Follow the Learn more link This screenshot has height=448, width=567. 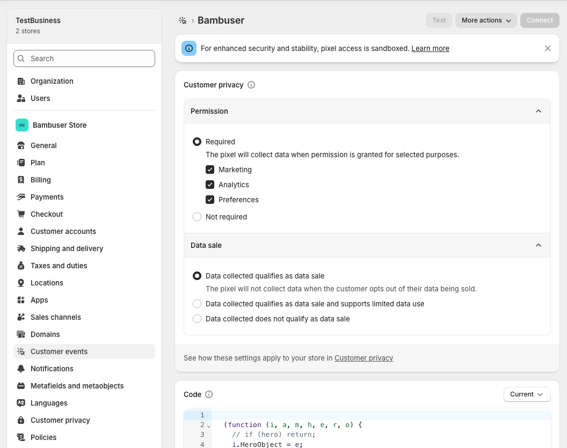[430, 48]
